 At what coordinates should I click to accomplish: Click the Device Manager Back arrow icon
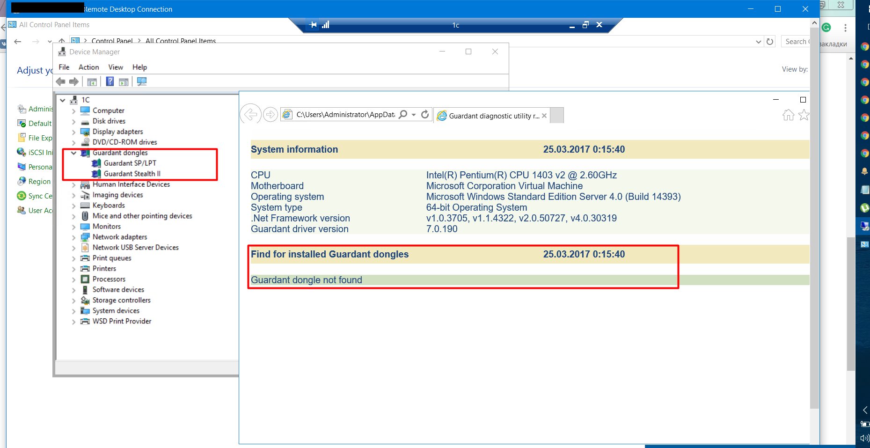click(x=60, y=82)
